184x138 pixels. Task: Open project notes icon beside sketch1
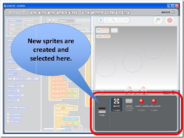pyautogui.click(x=173, y=12)
